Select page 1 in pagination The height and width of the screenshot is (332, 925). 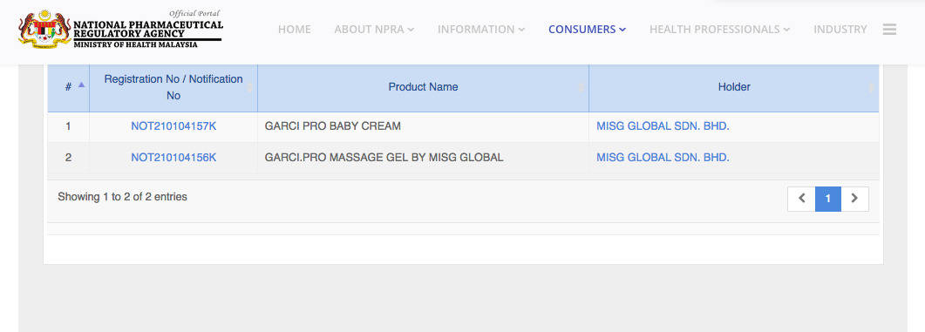click(x=827, y=199)
